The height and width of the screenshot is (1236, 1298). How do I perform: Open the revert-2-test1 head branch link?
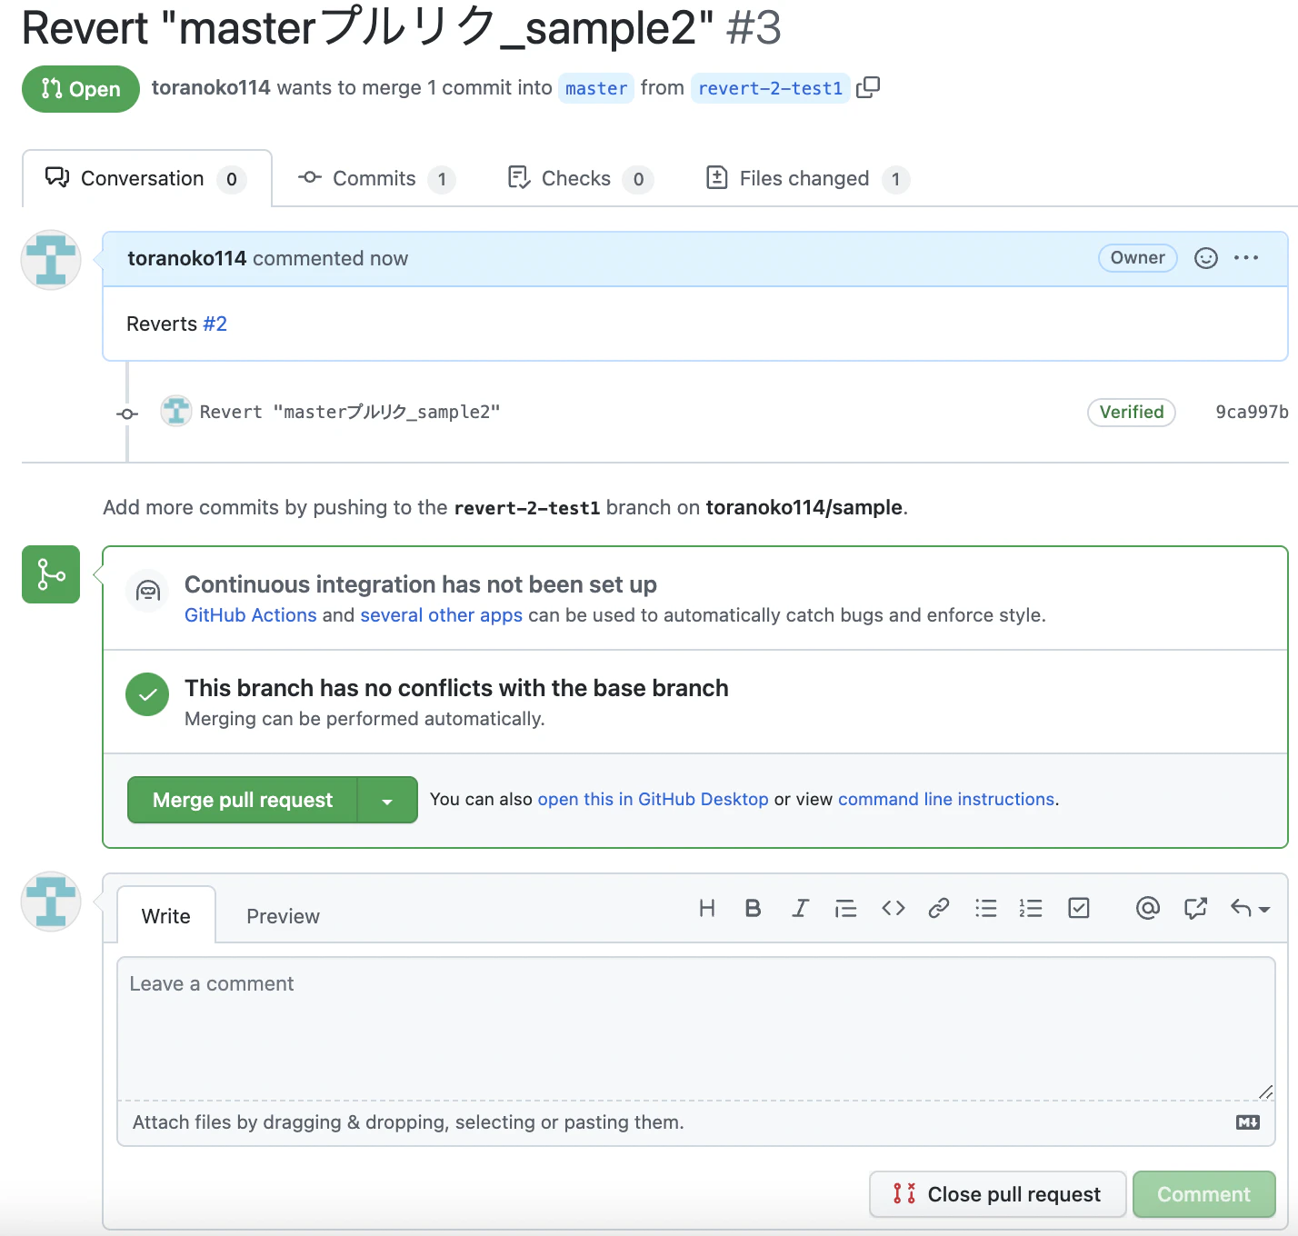click(771, 88)
